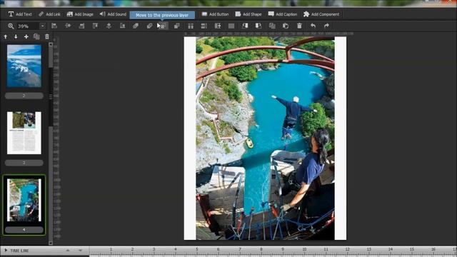Click the timeline marker at 10
Screen dimensions: 457x257
(x=304, y=249)
